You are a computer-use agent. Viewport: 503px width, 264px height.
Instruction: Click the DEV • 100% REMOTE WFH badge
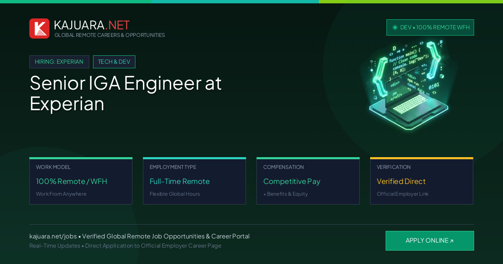pyautogui.click(x=430, y=27)
